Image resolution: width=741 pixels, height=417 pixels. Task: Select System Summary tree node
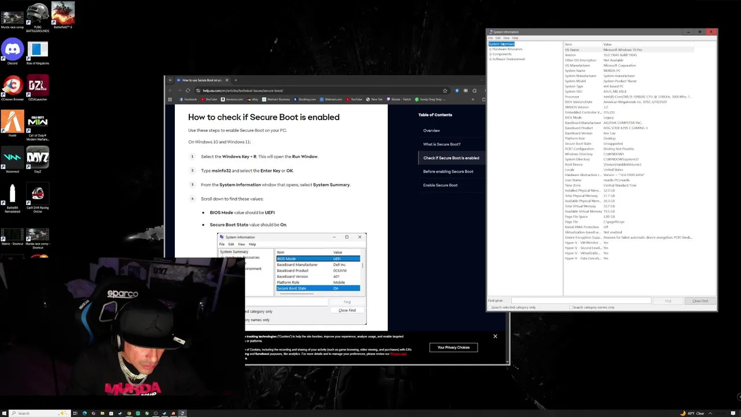[501, 44]
